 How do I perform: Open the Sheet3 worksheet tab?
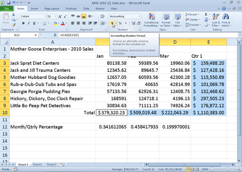52,165
